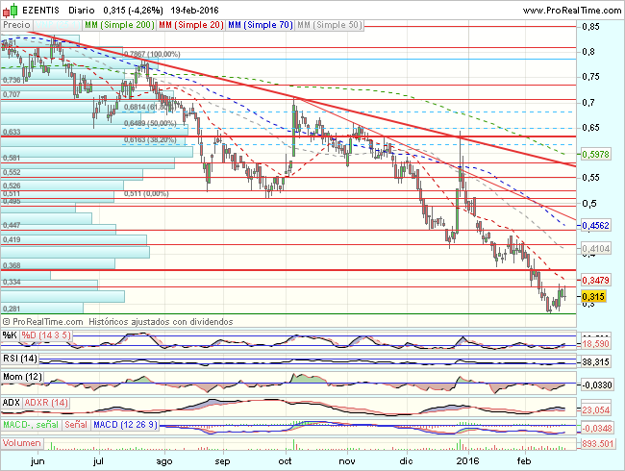Click the 0,281 support level label
The image size is (625, 471).
coord(12,309)
